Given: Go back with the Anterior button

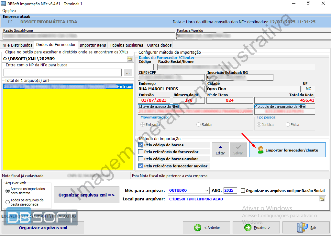Looking at the screenshot, I should (207, 228).
